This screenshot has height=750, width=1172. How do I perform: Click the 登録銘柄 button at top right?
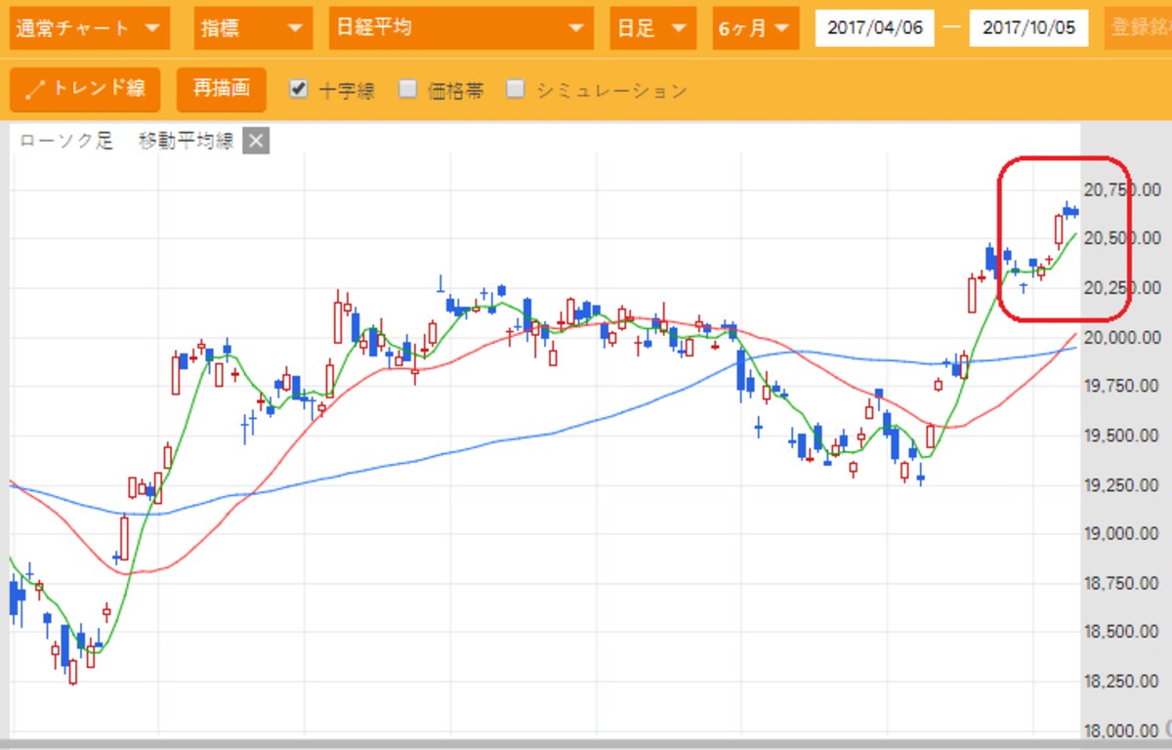coord(1139,27)
